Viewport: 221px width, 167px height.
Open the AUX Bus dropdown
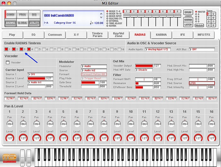[202, 49]
